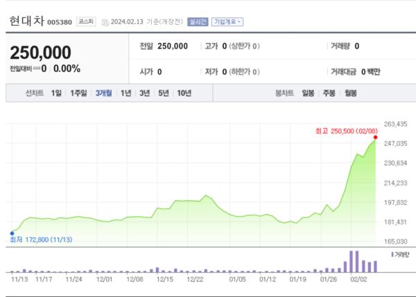Click the red 최고 high-point marker dot
Screen dimensions: 416x297
375,138
